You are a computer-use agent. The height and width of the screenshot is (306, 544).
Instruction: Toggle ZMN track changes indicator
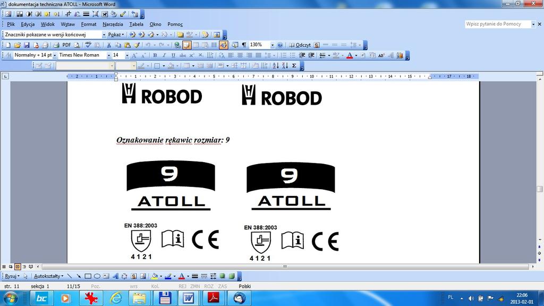195,286
